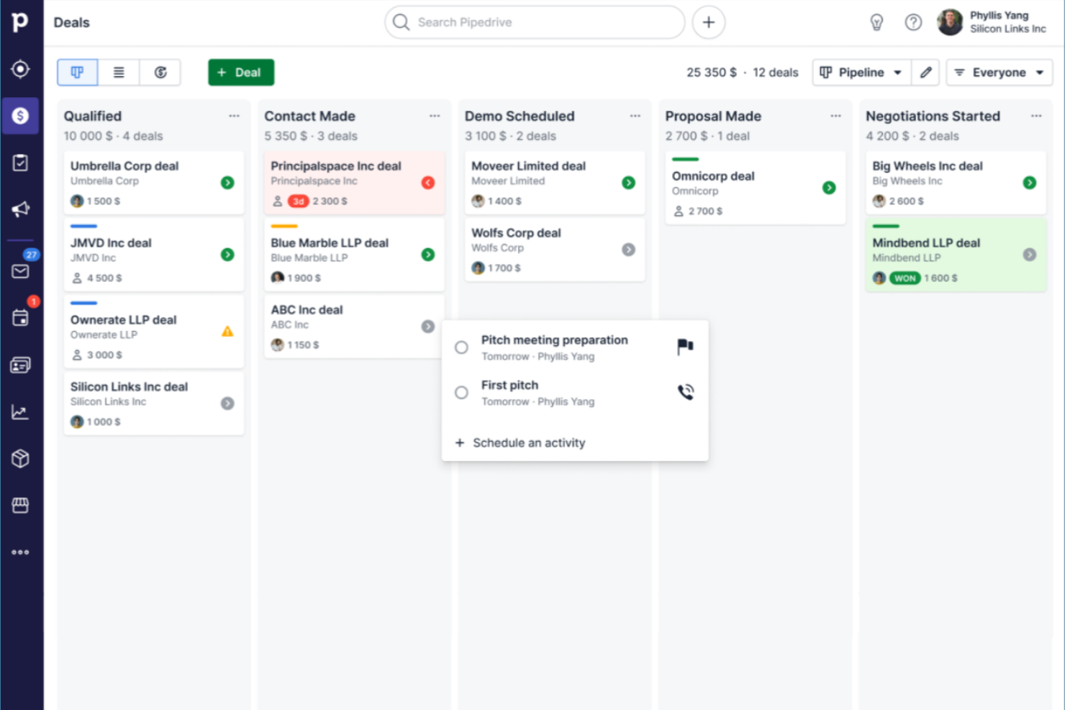Open the quick add plus button near search
1065x710 pixels.
[708, 22]
